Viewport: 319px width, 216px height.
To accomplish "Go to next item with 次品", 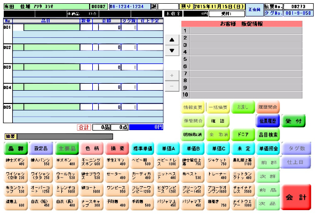I will tap(268, 203).
